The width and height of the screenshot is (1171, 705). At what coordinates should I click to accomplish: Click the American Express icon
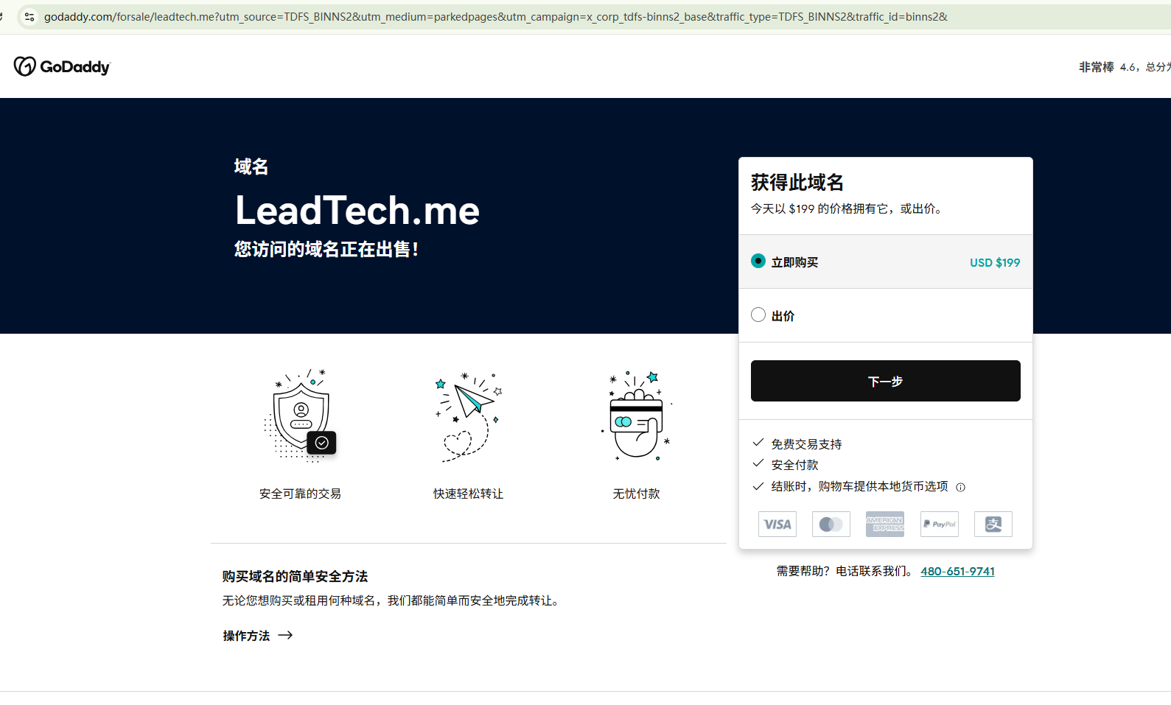pos(885,524)
